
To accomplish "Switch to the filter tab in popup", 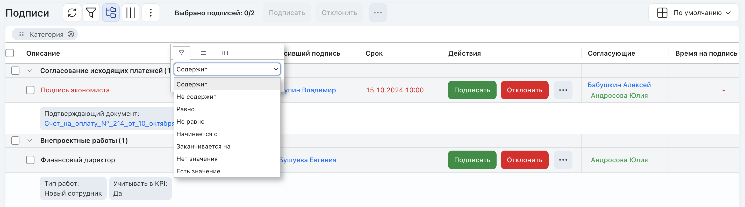I will (182, 53).
